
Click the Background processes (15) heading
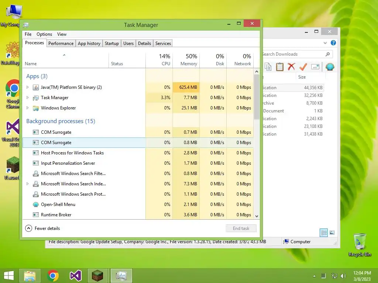coord(61,121)
